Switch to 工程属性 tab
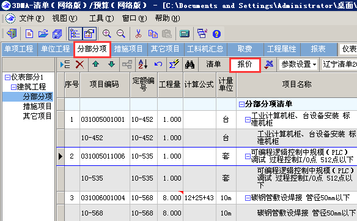The height and width of the screenshot is (221, 357). click(282, 49)
